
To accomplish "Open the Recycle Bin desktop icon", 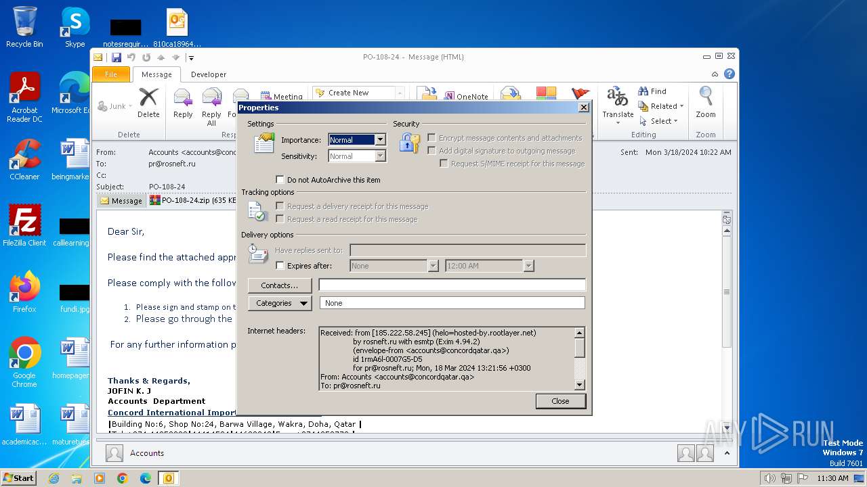I will pyautogui.click(x=24, y=27).
